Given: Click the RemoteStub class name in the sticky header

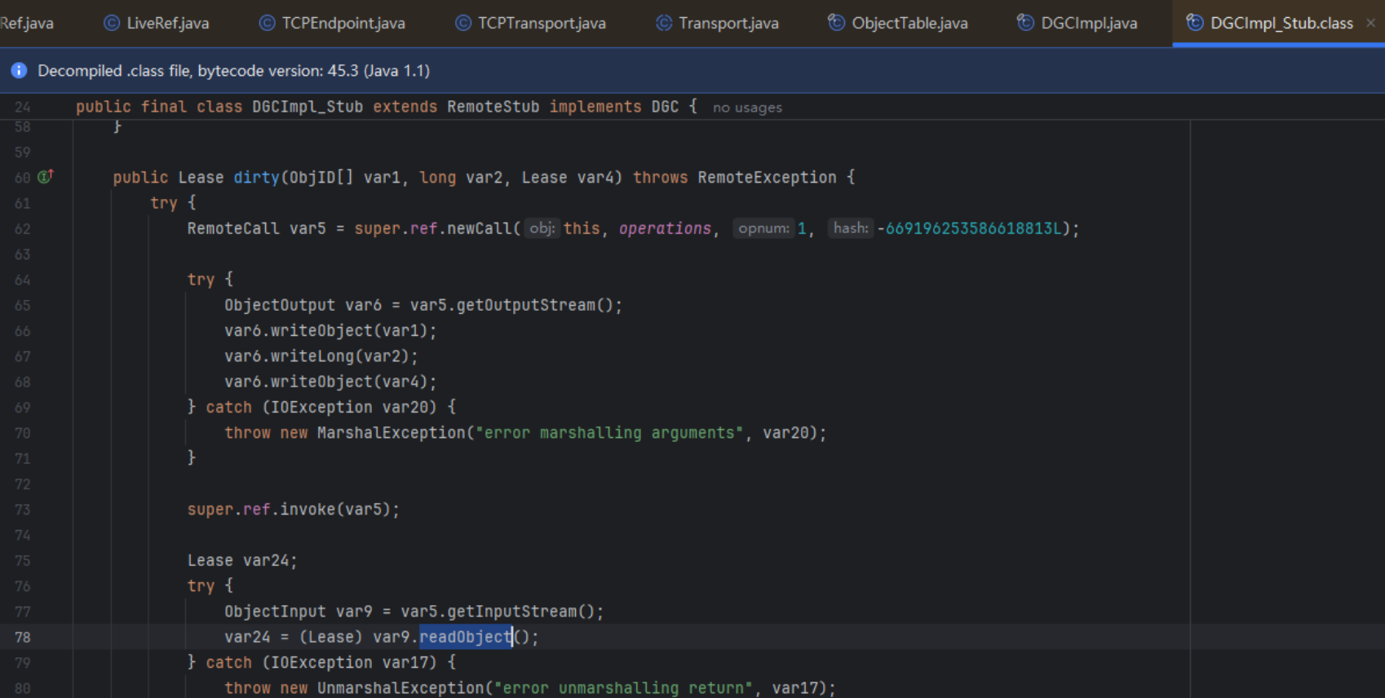Looking at the screenshot, I should 493,107.
